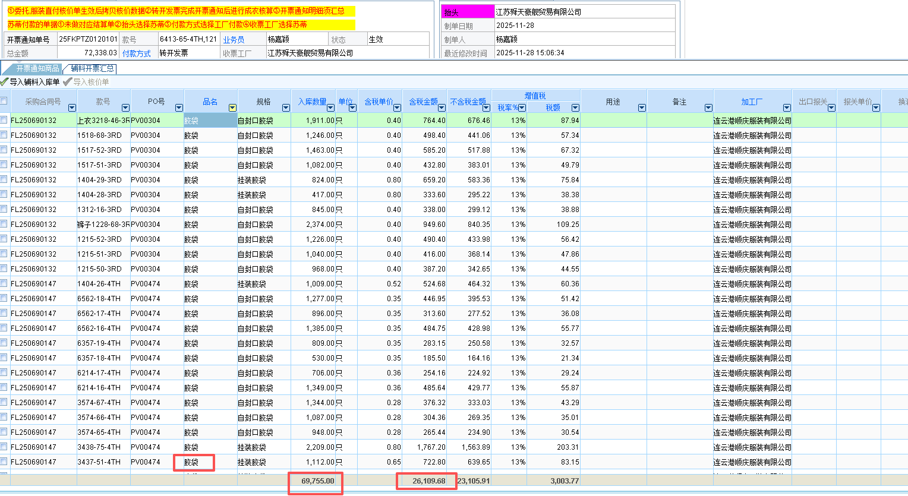Check the row for style 1518-68-3RD
The height and width of the screenshot is (496, 908).
4,135
